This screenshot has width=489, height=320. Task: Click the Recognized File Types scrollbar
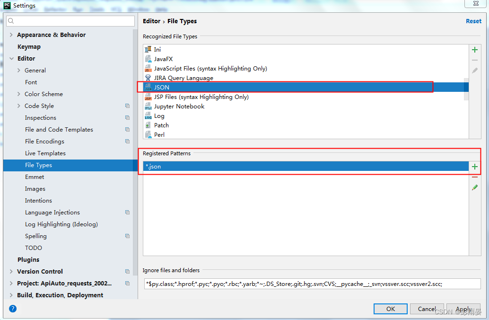(466, 89)
